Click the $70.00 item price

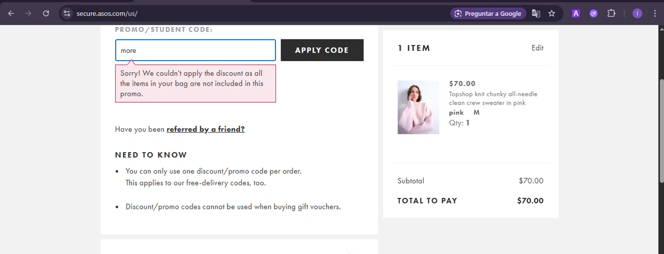462,83
